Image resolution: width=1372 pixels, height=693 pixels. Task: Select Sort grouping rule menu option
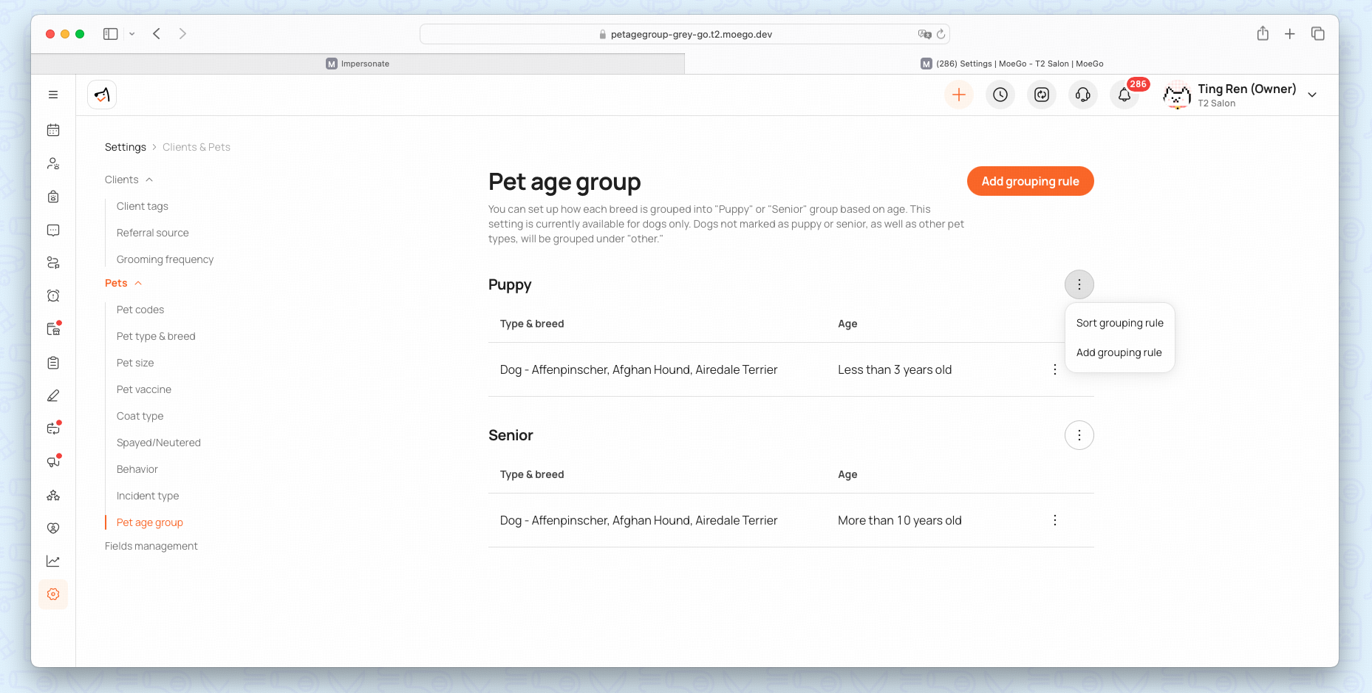[1119, 323]
